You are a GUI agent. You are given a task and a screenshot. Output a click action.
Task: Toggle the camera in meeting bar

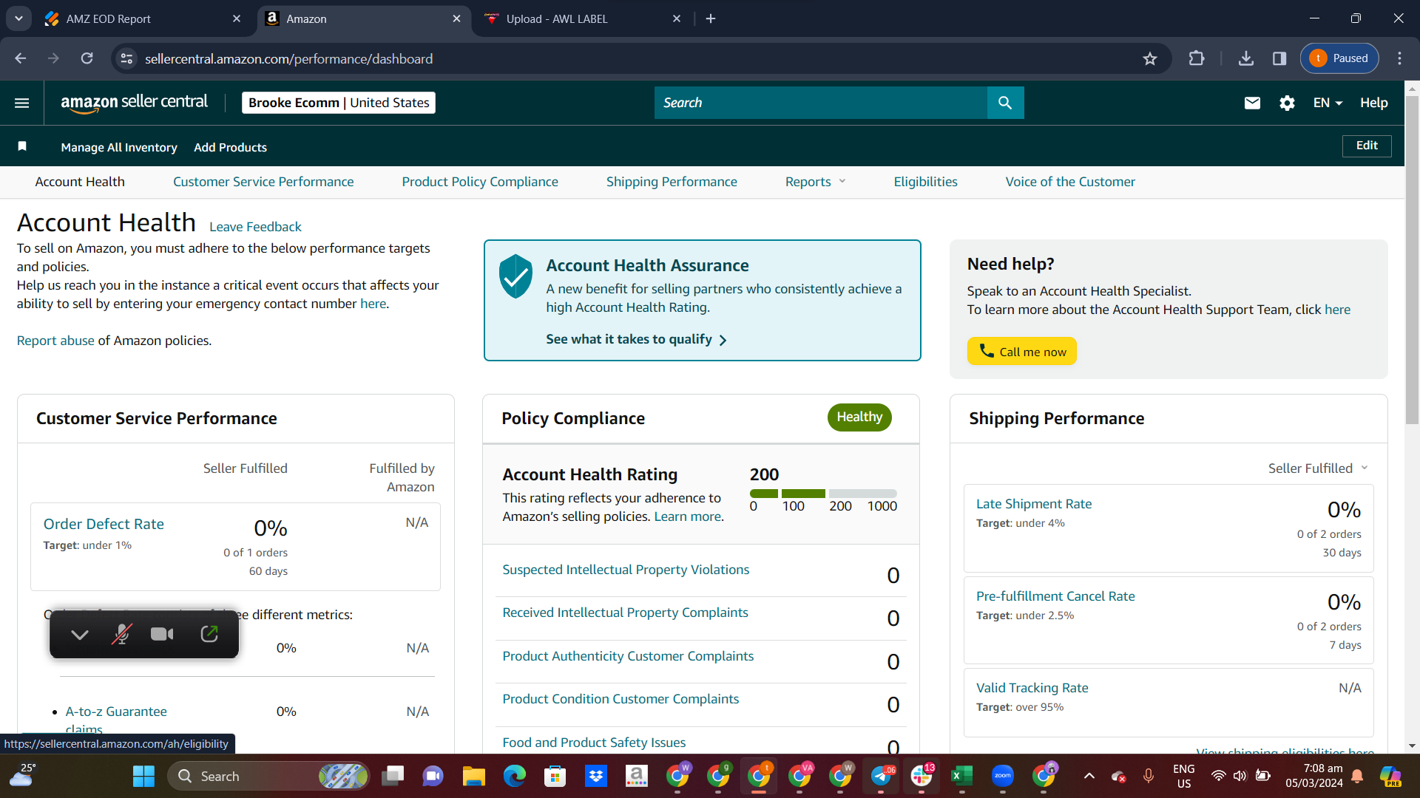tap(162, 634)
